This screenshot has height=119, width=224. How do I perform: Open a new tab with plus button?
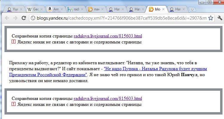coord(192,9)
